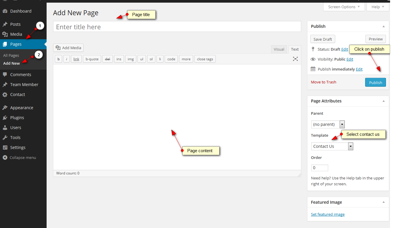
Task: Click the Collapse menu arrow icon
Action: click(5, 157)
